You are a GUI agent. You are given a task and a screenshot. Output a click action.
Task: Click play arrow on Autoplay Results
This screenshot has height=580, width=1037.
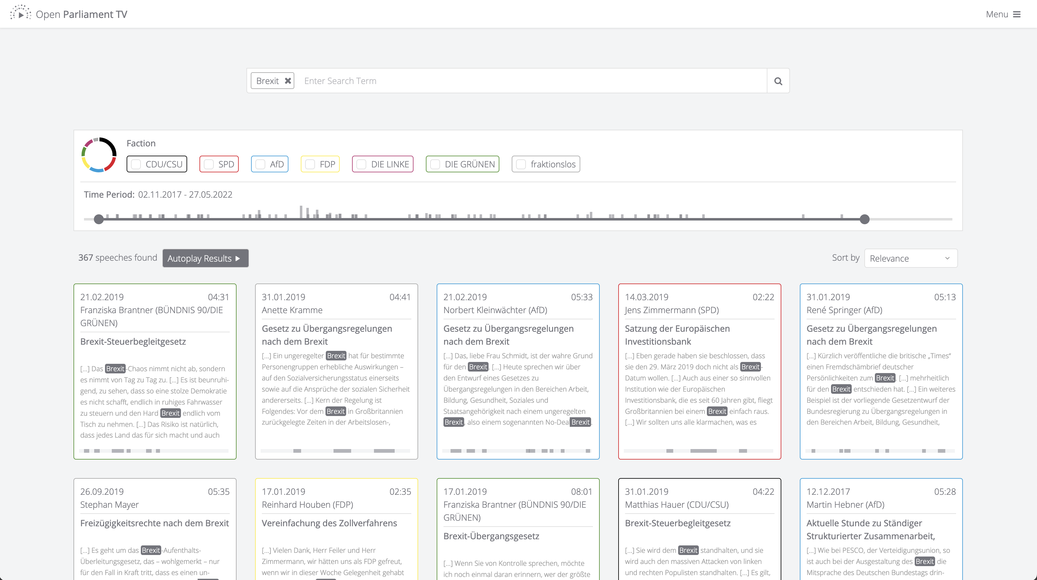point(237,258)
